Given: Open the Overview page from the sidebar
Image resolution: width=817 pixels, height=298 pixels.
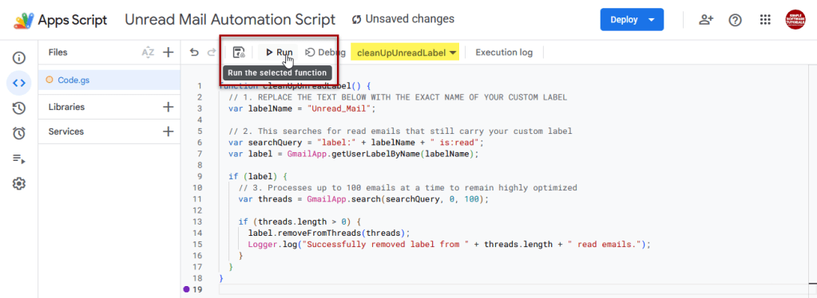Looking at the screenshot, I should coord(19,57).
